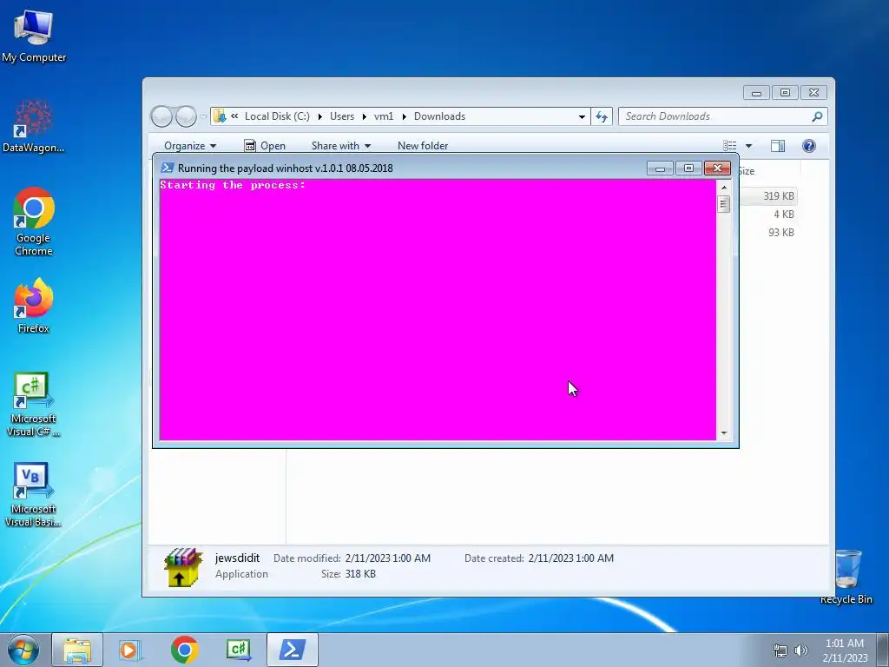The height and width of the screenshot is (667, 889).
Task: Open Explorer Help question-mark button
Action: [809, 146]
